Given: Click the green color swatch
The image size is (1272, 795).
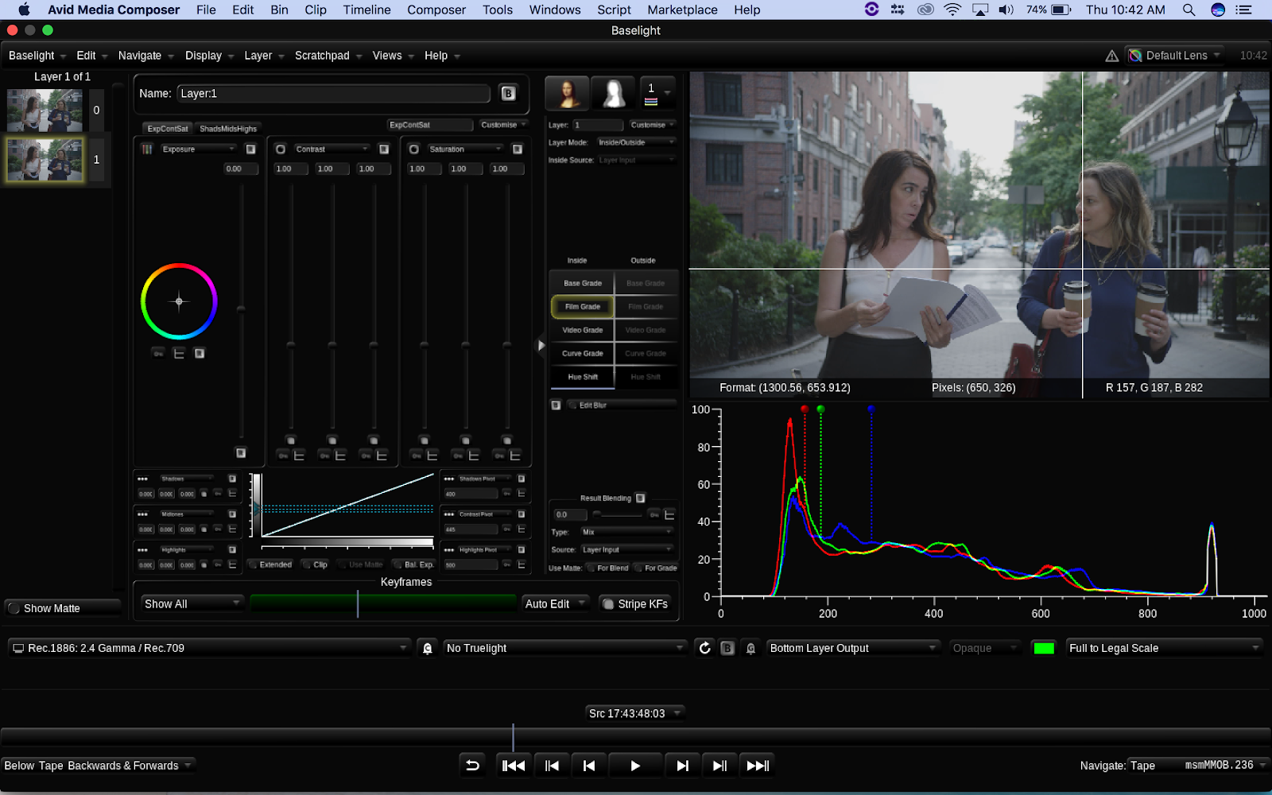Looking at the screenshot, I should click(x=1043, y=648).
